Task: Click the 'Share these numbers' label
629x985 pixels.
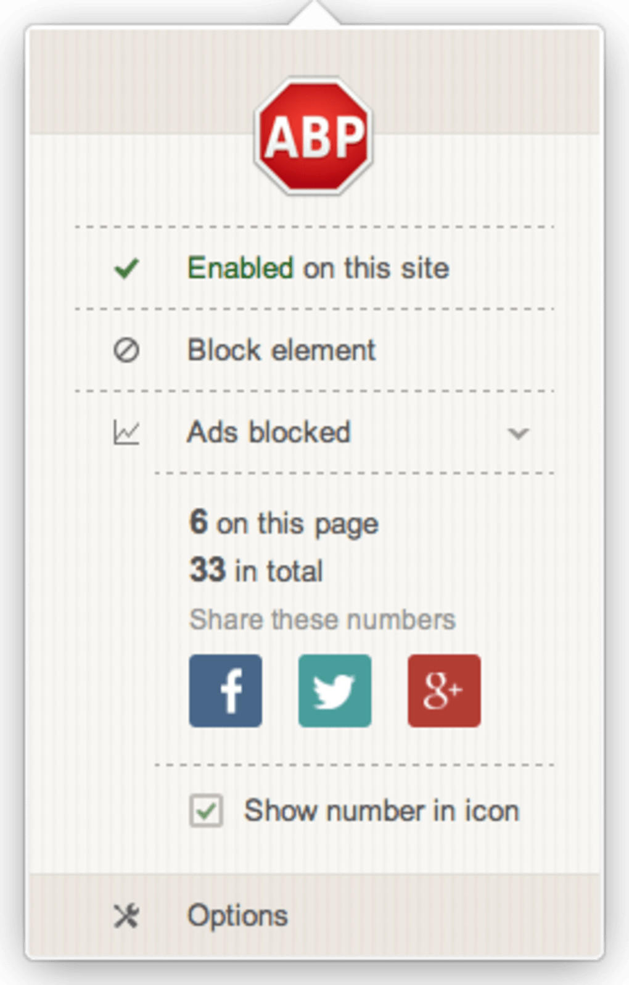Action: (322, 619)
